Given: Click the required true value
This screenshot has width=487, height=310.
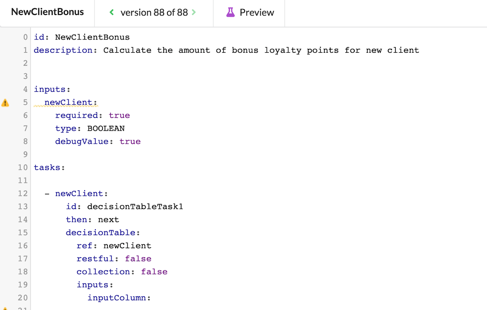Looking at the screenshot, I should (119, 115).
